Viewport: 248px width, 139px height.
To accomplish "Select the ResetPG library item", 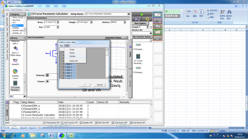I will point(15,62).
